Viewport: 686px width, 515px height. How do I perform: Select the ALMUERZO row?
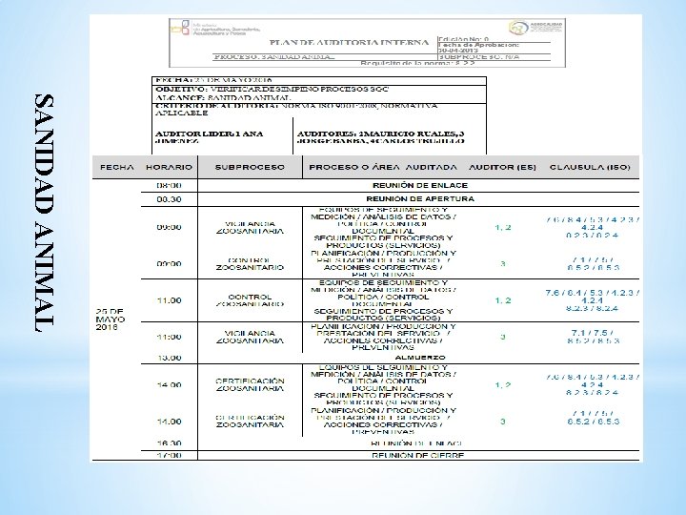tap(420, 358)
